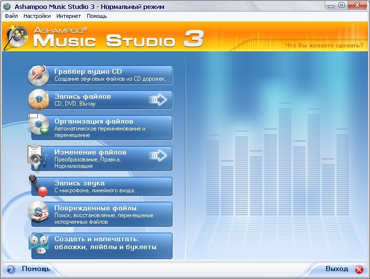Open the Интернет menu
Screen dimensions: 370x279
(x=69, y=16)
